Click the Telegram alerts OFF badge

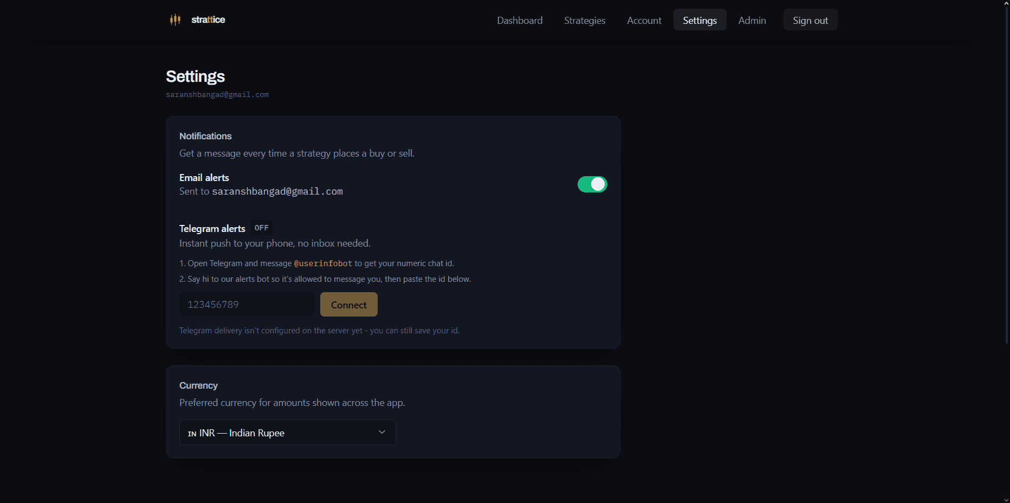261,228
